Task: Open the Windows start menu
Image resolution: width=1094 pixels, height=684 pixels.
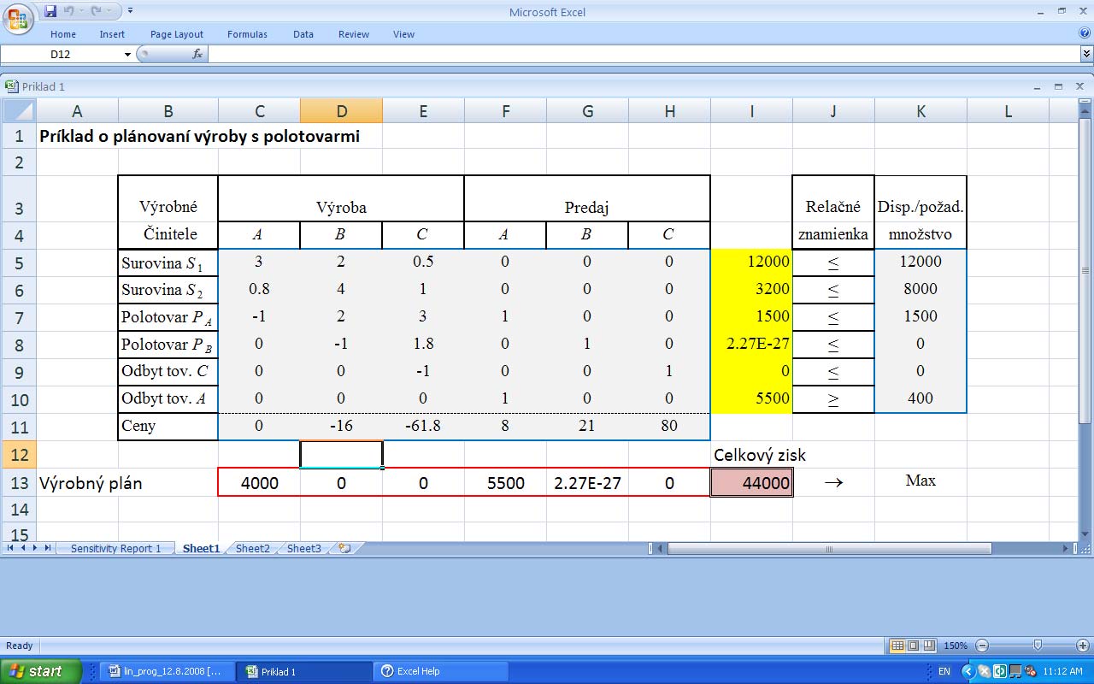Action: pyautogui.click(x=41, y=671)
